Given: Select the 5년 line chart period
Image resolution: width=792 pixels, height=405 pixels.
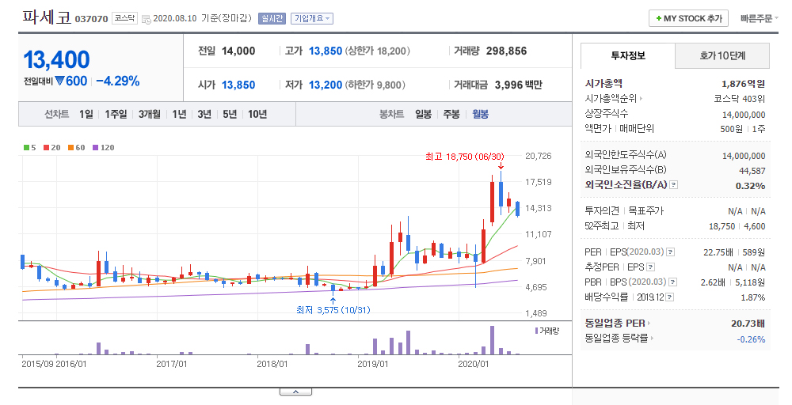Looking at the screenshot, I should (230, 115).
